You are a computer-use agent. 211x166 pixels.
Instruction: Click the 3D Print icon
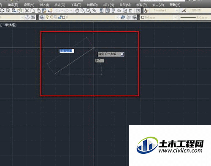[x=19, y=11]
